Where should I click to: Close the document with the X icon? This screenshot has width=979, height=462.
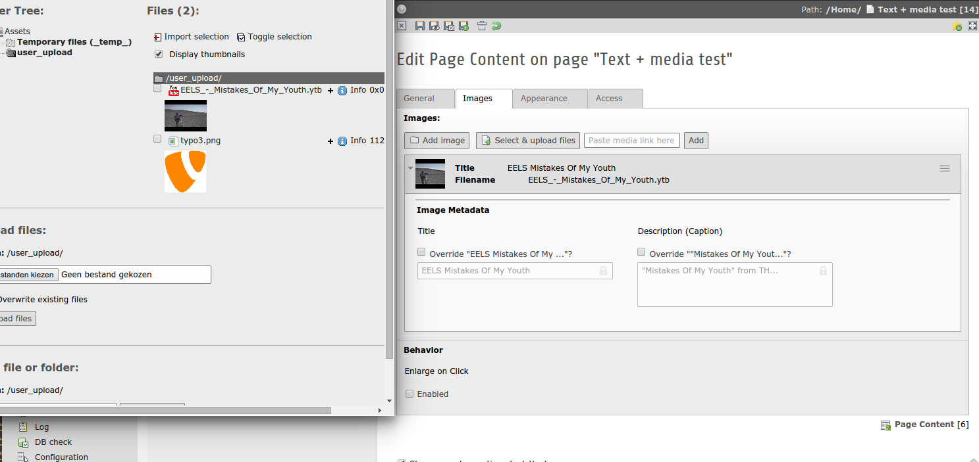point(402,26)
